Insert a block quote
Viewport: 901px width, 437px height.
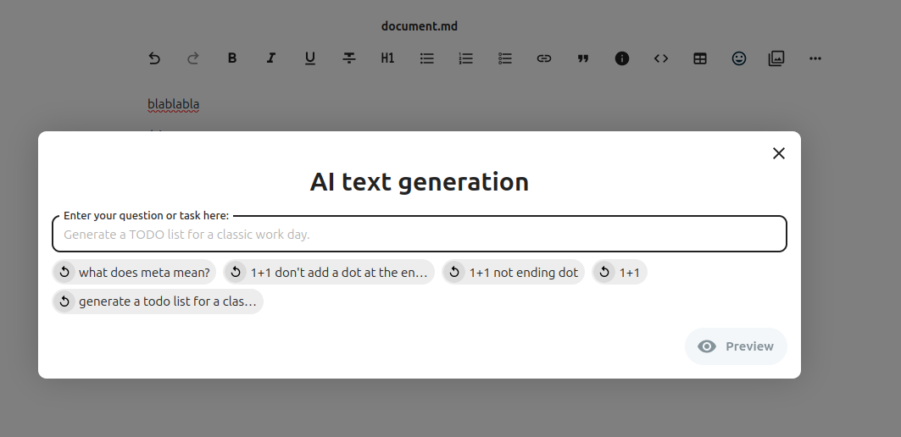(x=583, y=58)
